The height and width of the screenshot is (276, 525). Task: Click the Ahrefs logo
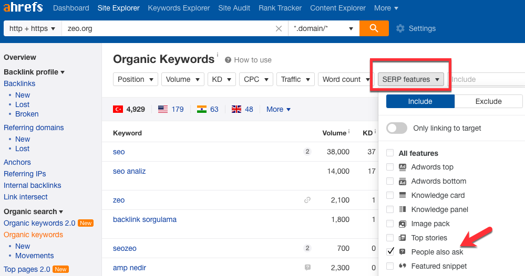tap(23, 7)
